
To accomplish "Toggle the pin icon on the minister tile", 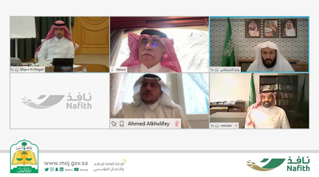I will point(212,126).
